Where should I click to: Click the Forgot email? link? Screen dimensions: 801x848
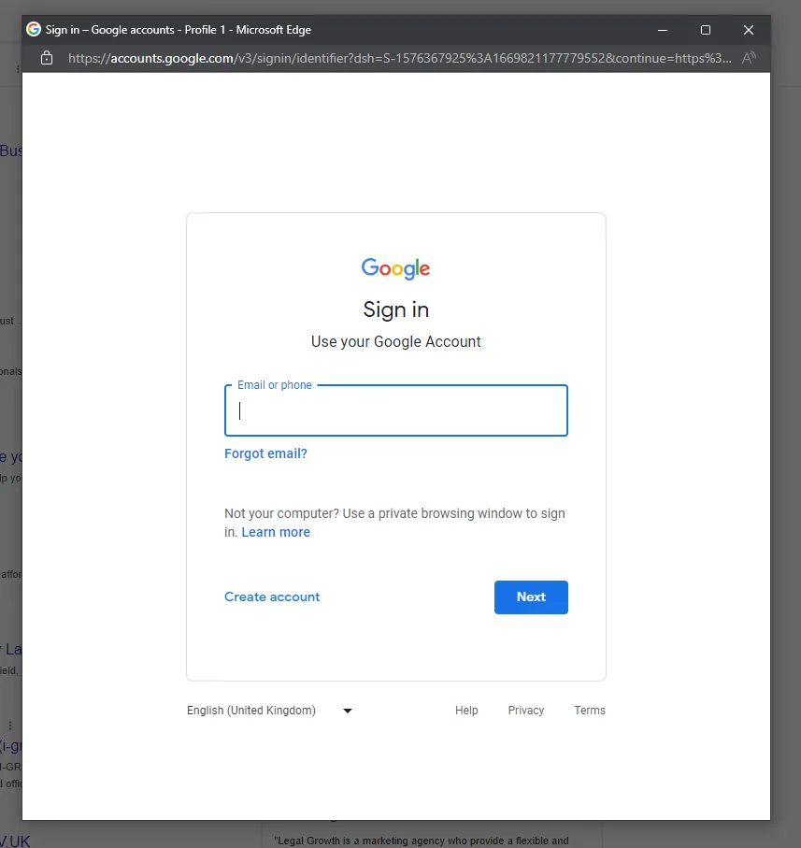265,453
